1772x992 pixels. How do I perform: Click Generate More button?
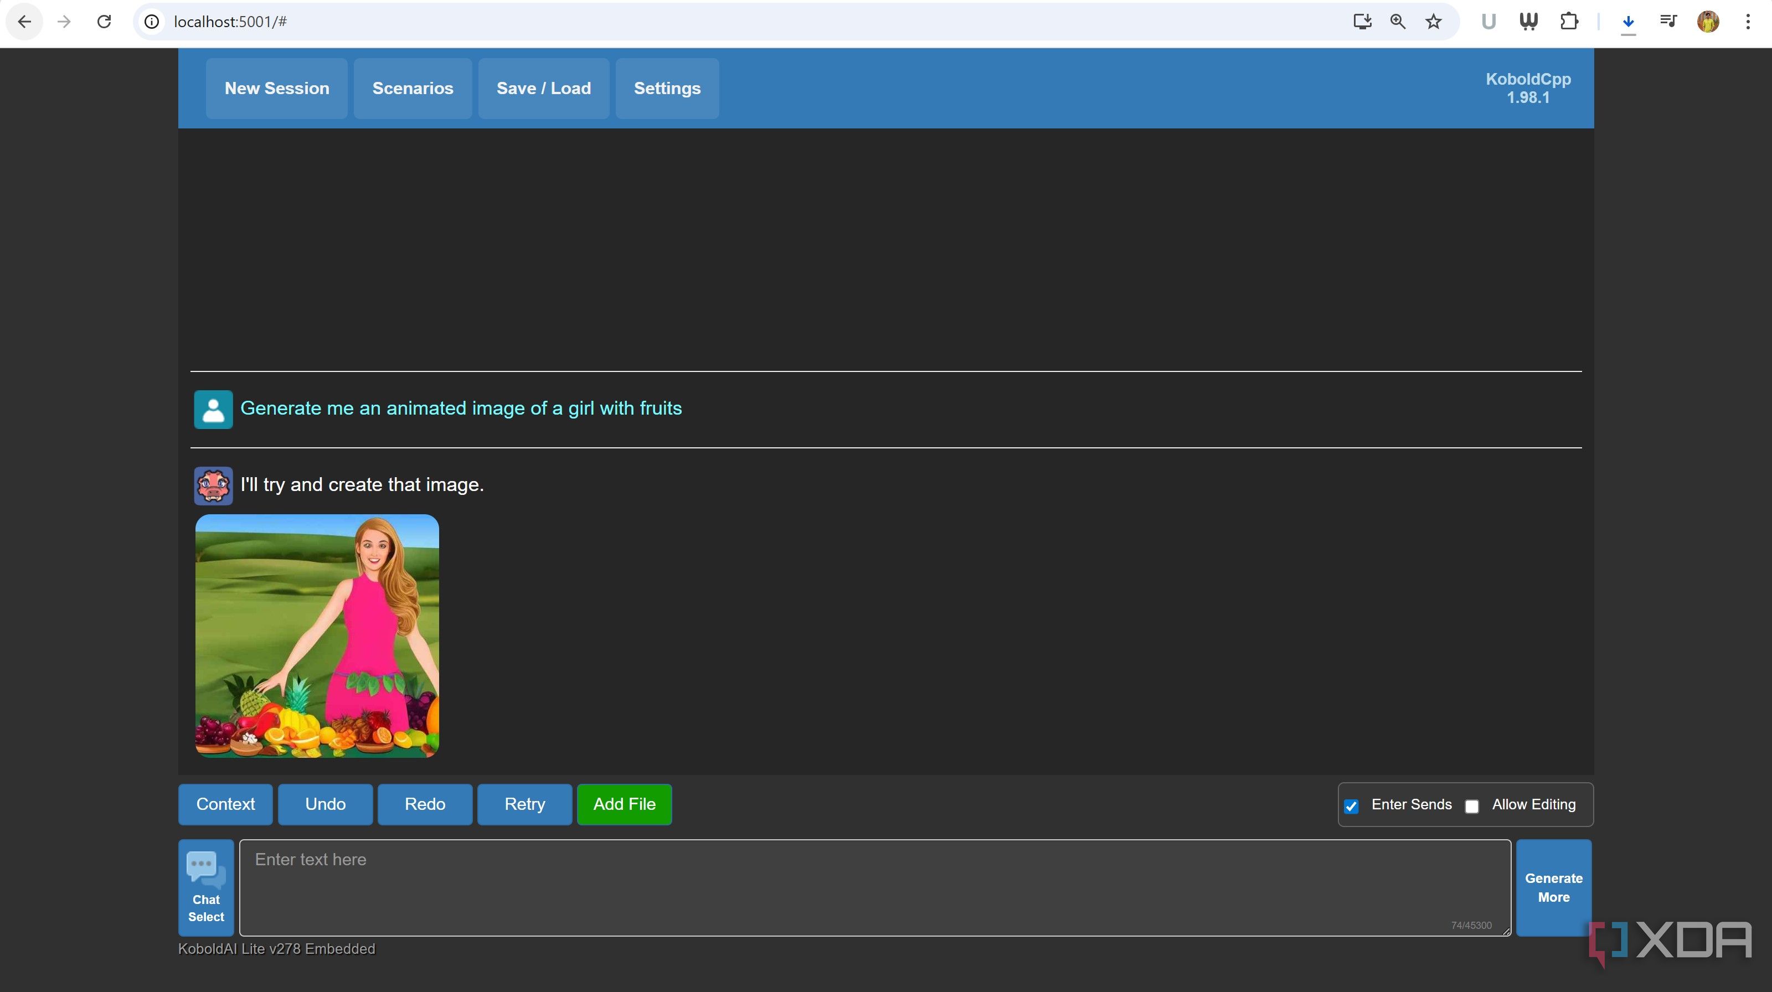[x=1554, y=887]
